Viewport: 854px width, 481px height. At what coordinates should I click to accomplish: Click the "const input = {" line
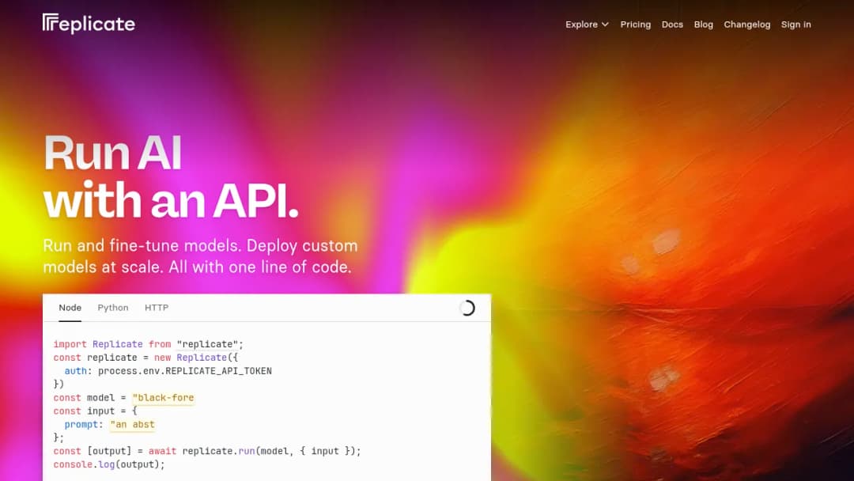[96, 411]
